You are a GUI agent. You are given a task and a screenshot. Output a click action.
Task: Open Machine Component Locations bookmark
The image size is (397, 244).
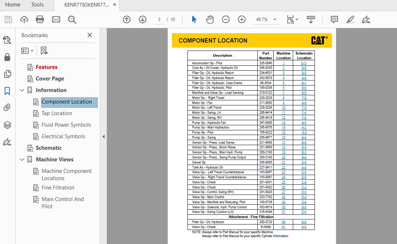point(67,175)
